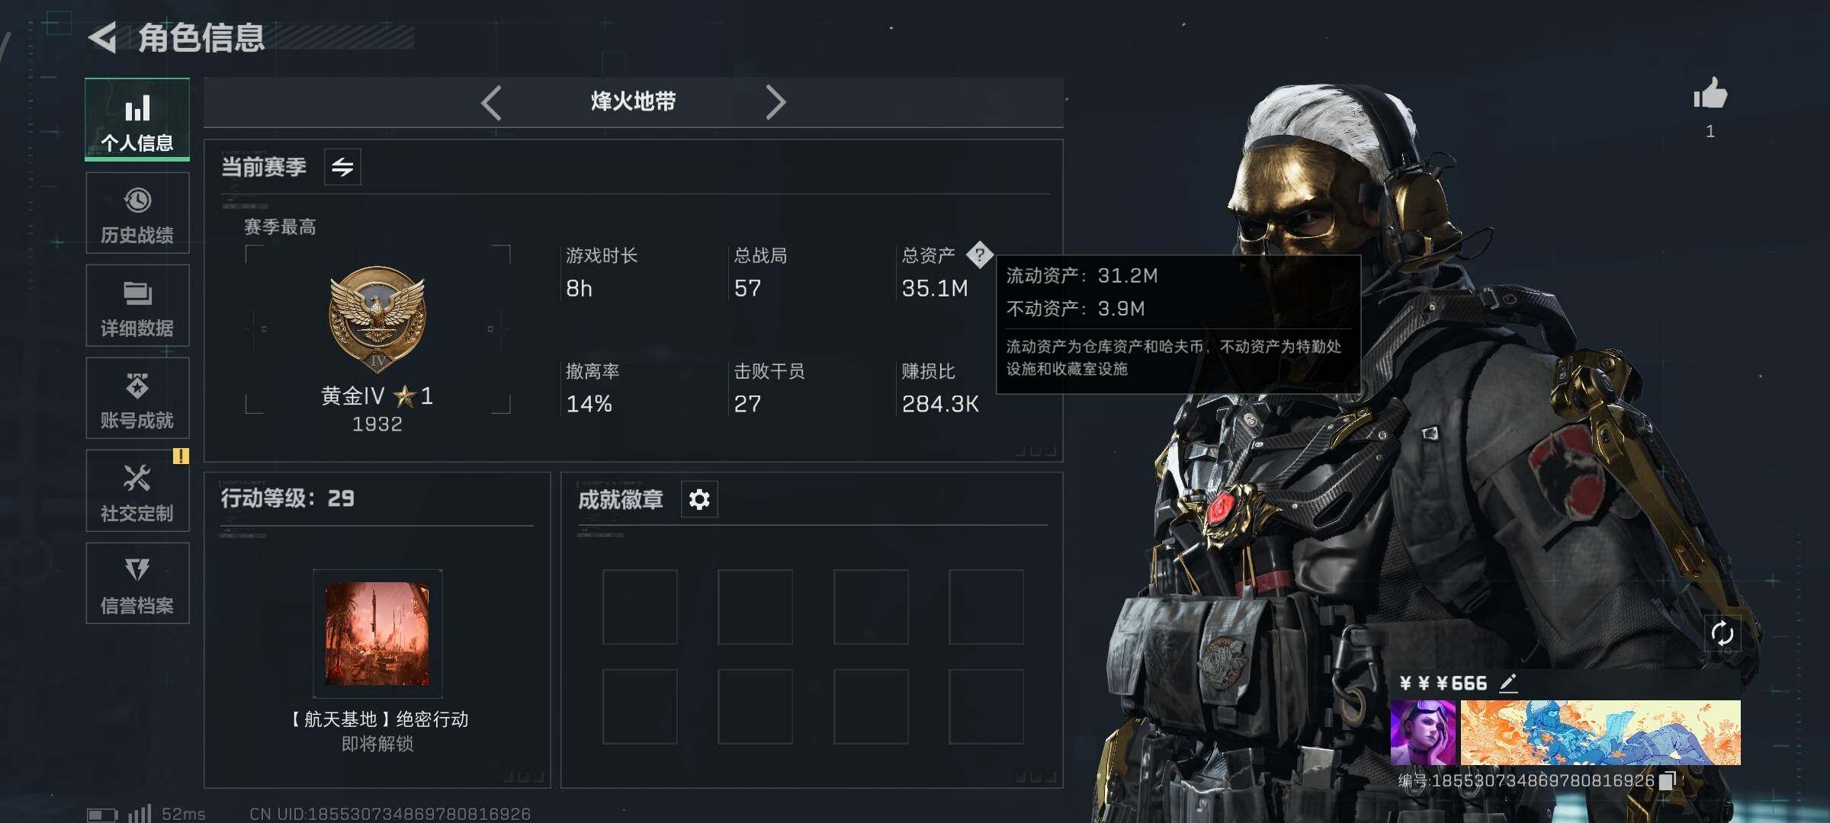Click the player avatar portrait

point(1423,732)
